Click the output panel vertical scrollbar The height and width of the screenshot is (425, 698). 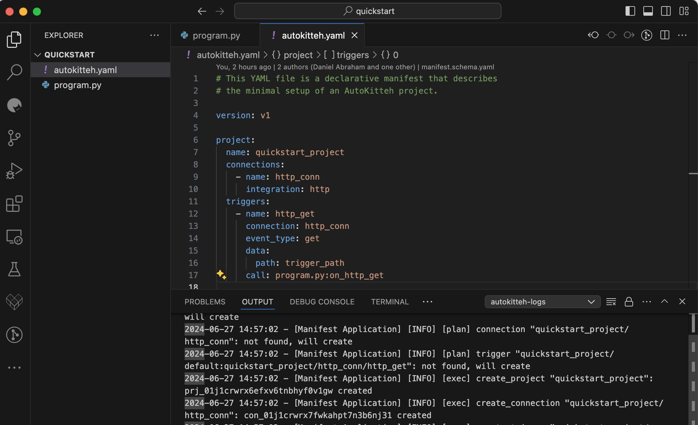[x=693, y=369]
